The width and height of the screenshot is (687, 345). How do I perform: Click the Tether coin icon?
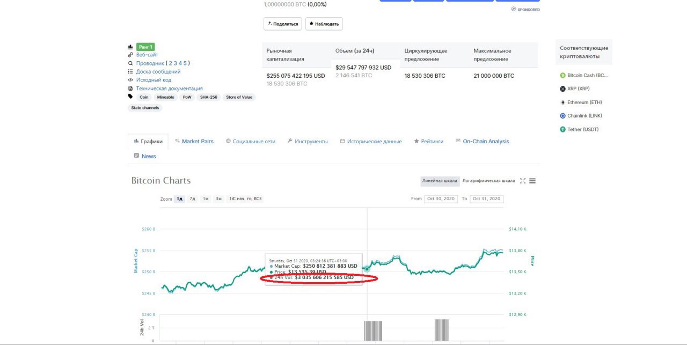pos(563,129)
